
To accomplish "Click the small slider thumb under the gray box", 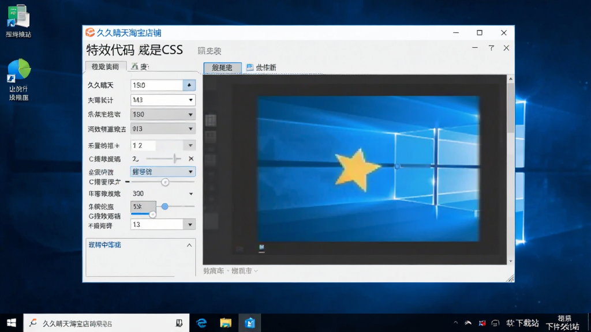I will pyautogui.click(x=152, y=214).
